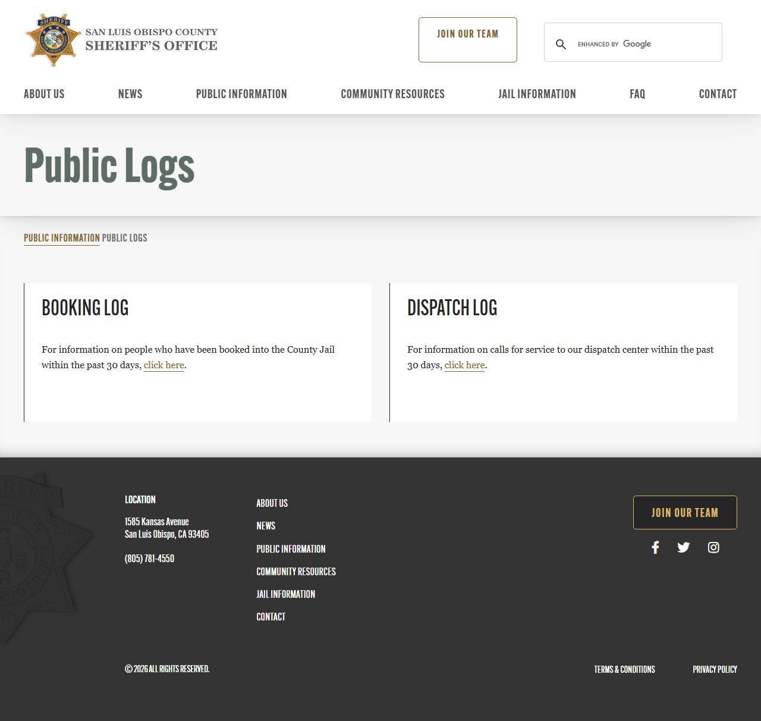Open Community Resources in top navigation
The width and height of the screenshot is (761, 721).
392,94
